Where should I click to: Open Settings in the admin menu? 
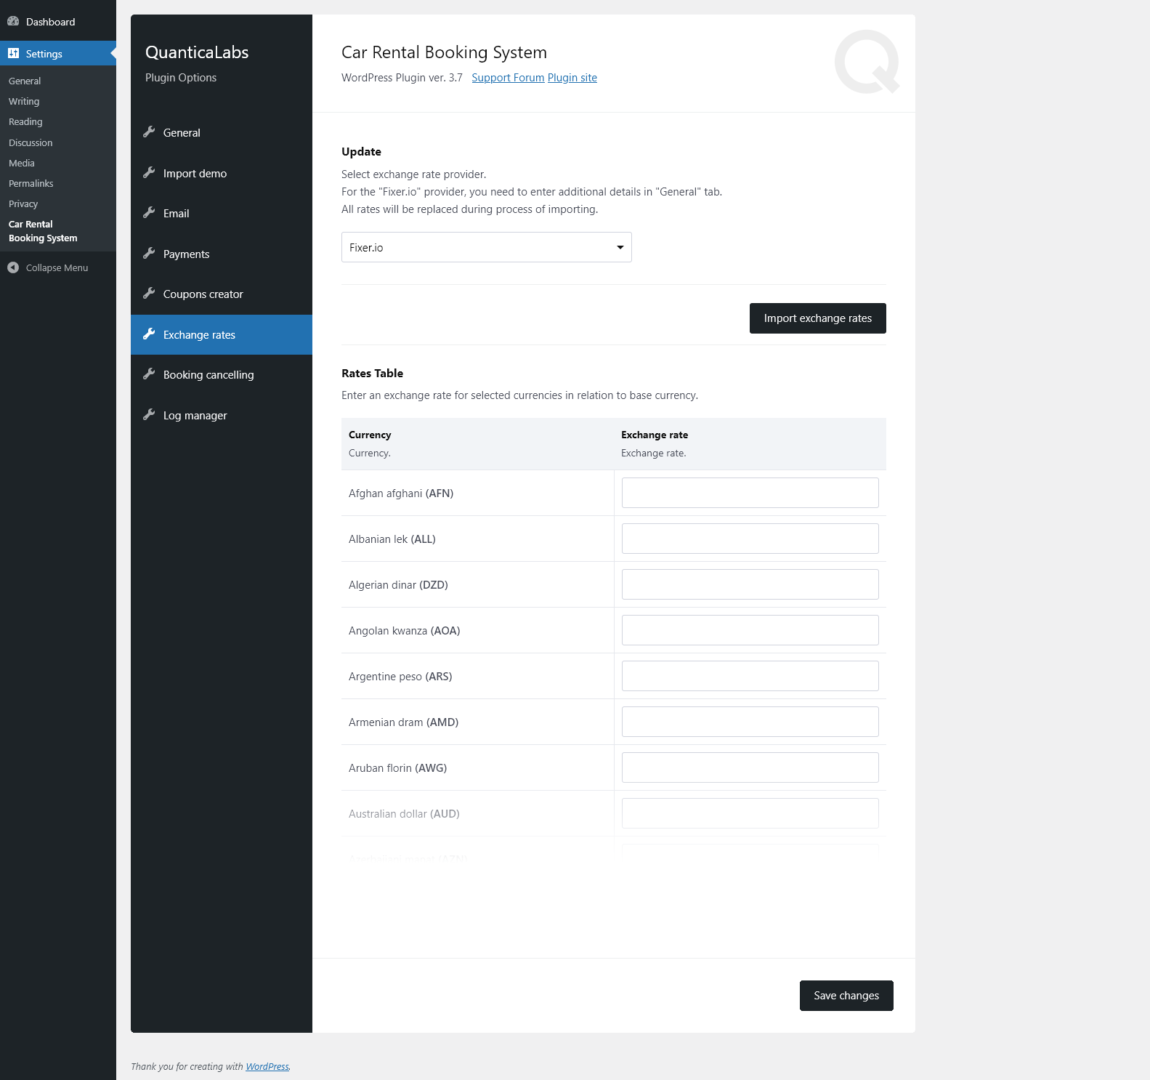coord(58,54)
